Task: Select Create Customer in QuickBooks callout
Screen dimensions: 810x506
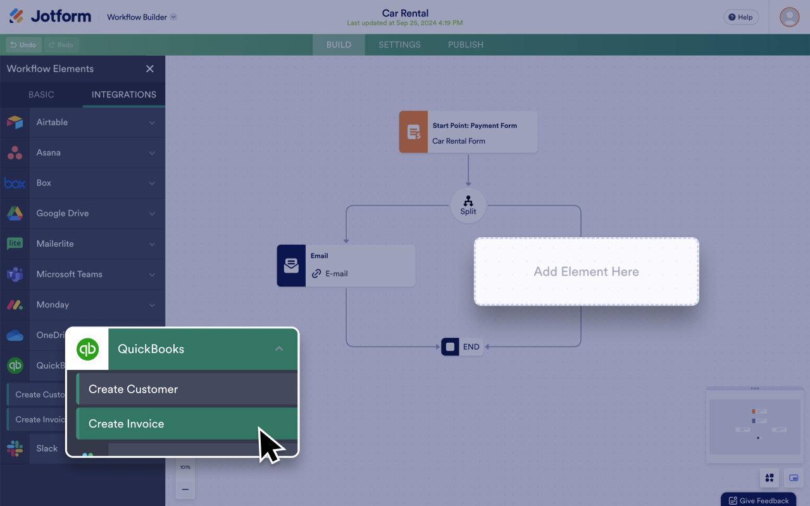Action: [x=187, y=389]
